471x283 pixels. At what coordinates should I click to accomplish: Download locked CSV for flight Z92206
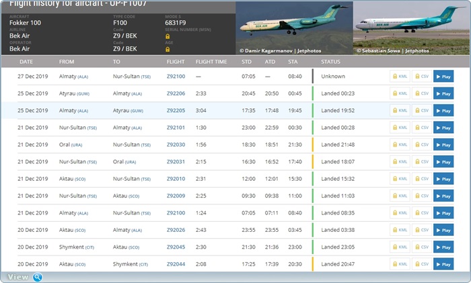click(x=422, y=93)
